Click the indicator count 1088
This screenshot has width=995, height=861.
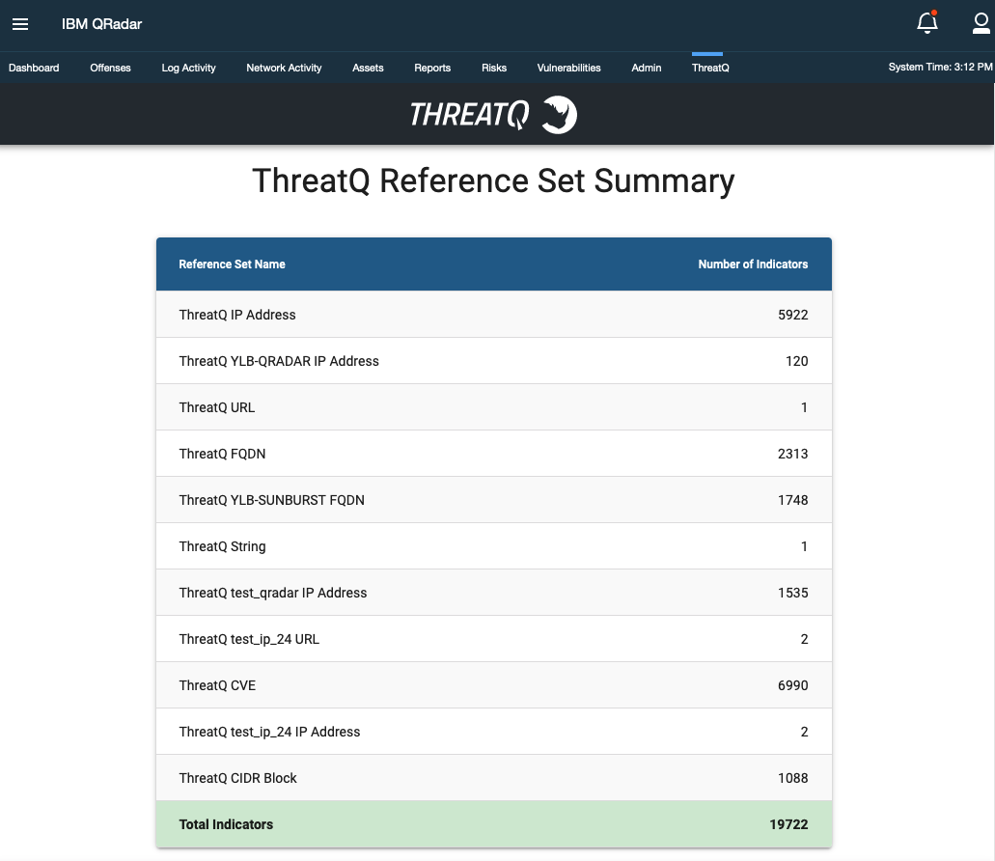[792, 778]
